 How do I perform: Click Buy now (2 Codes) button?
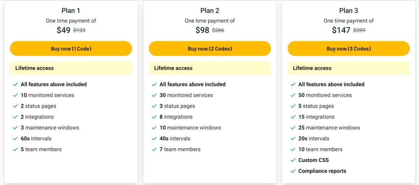(x=210, y=49)
